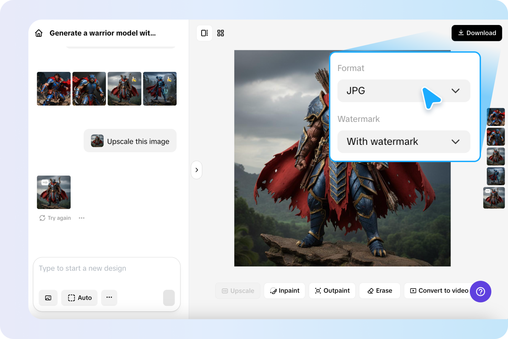
Task: Switch to single panel view icon
Action: tap(204, 33)
